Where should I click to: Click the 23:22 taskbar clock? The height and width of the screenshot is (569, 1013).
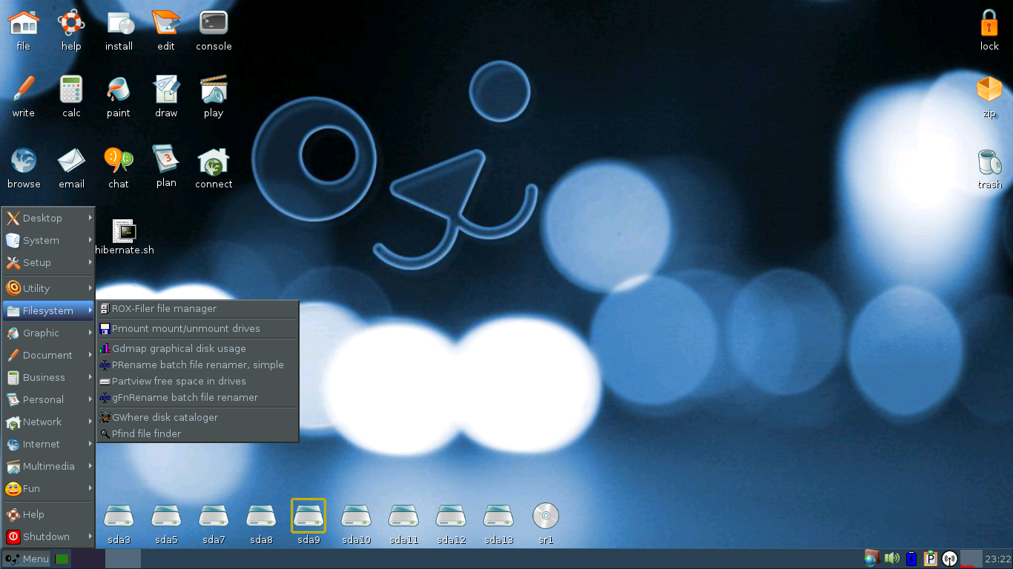tap(998, 559)
